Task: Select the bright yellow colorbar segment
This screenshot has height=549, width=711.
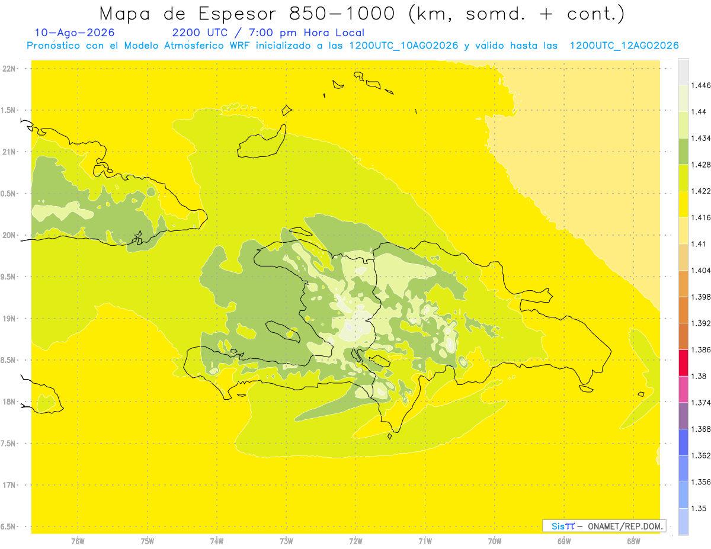Action: pos(683,204)
